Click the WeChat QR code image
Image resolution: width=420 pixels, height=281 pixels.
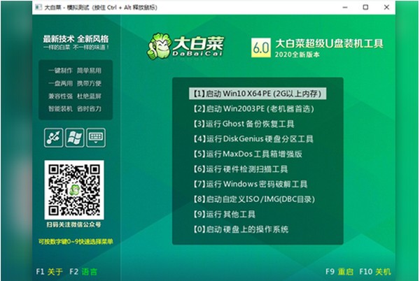pos(74,190)
